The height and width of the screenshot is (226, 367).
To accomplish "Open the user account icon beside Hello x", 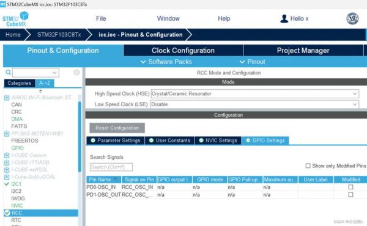I will pos(284,19).
